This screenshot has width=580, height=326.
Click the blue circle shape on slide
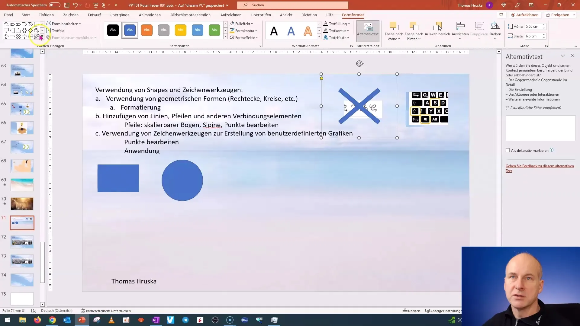pyautogui.click(x=182, y=181)
